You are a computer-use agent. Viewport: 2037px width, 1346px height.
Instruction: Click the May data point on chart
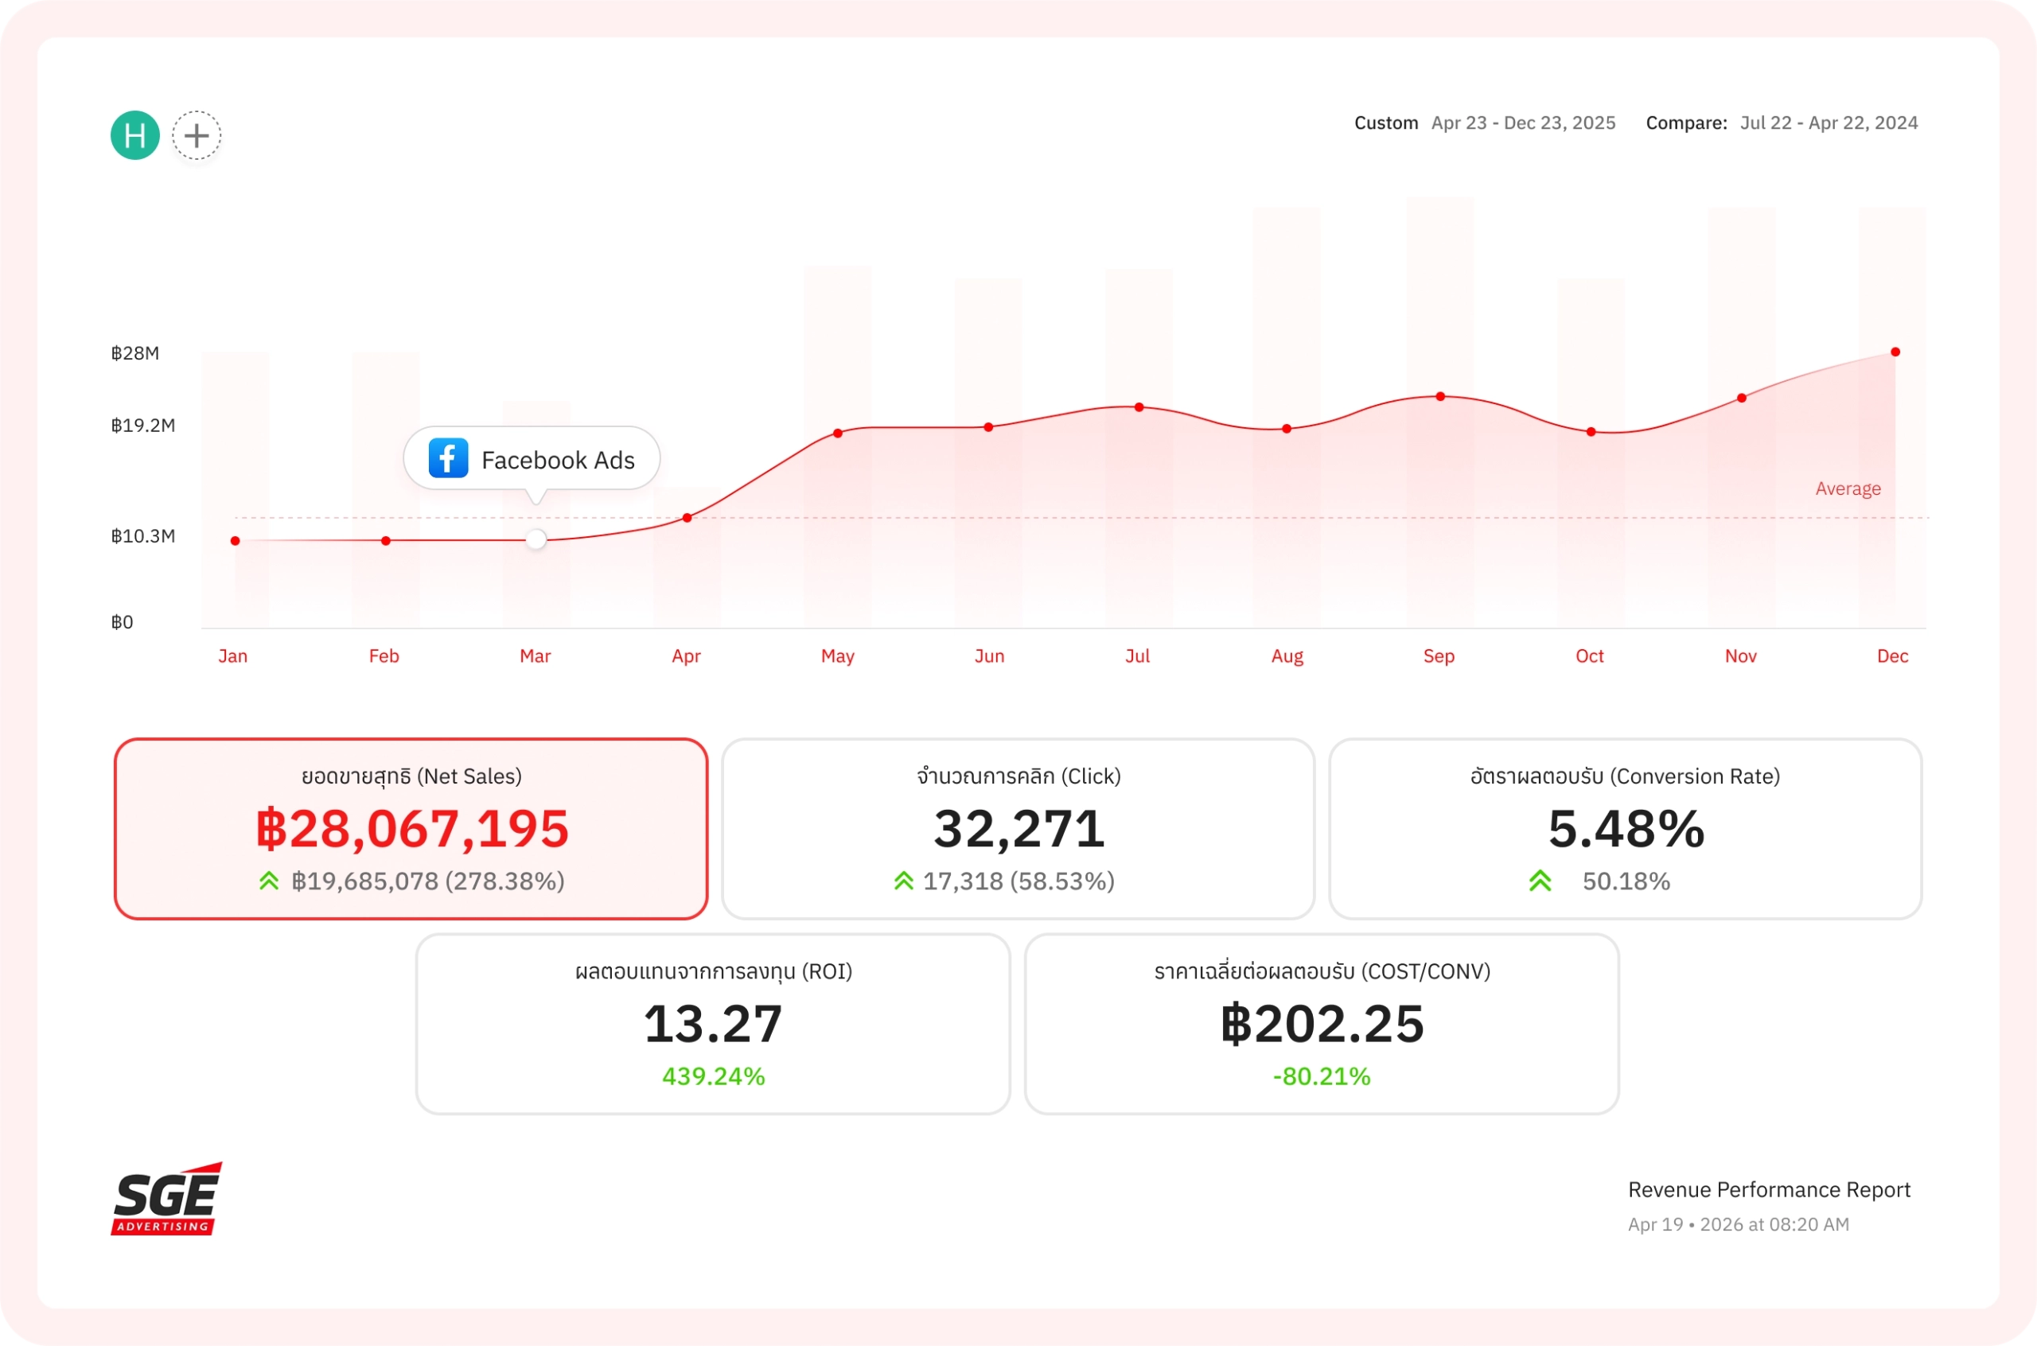coord(838,434)
